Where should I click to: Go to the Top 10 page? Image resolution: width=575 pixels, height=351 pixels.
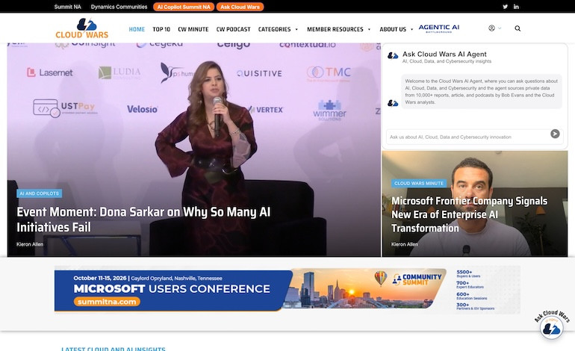pos(161,29)
